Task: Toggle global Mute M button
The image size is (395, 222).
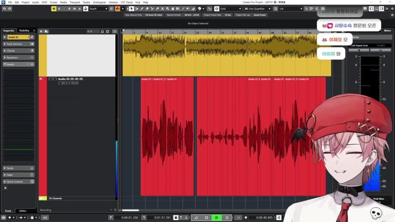Action: click(54, 9)
